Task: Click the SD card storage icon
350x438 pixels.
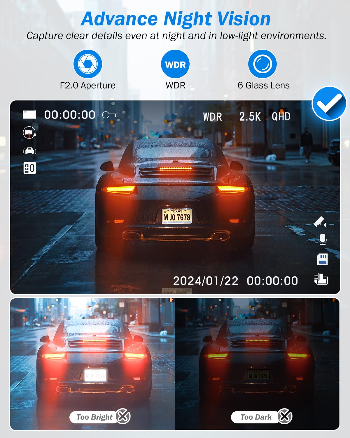Action: [322, 259]
